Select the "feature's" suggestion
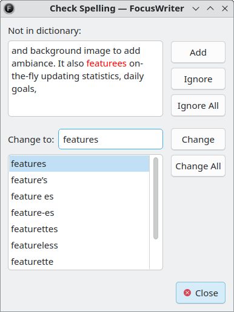The image size is (234, 312). point(79,180)
